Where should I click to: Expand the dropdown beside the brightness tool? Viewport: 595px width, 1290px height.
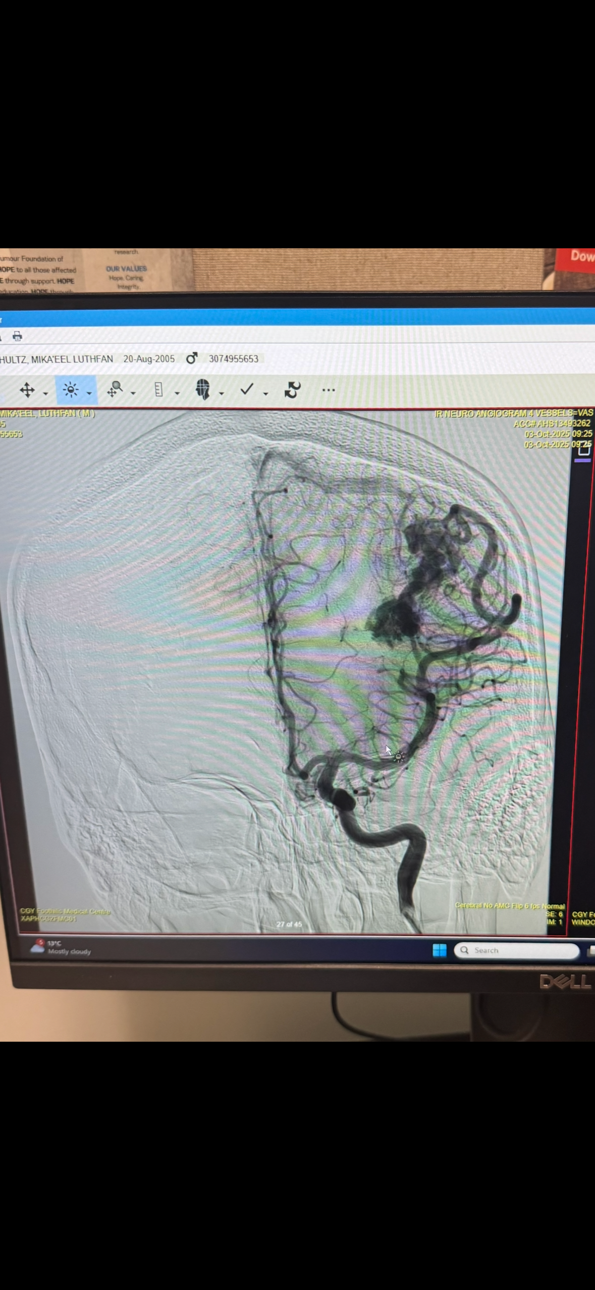point(89,393)
